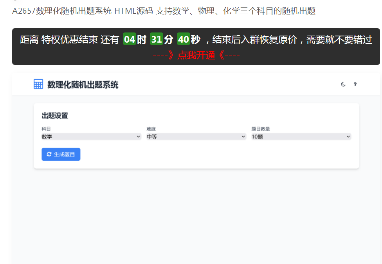
Task: Click the blue calculator logo icon
Action: (x=38, y=84)
